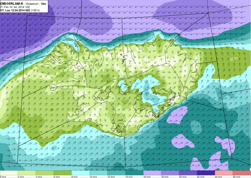Click the '26 m/s' legend label

pos(237,177)
